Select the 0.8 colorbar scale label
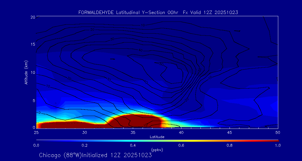The width and height of the screenshot is (302, 161). [230, 145]
